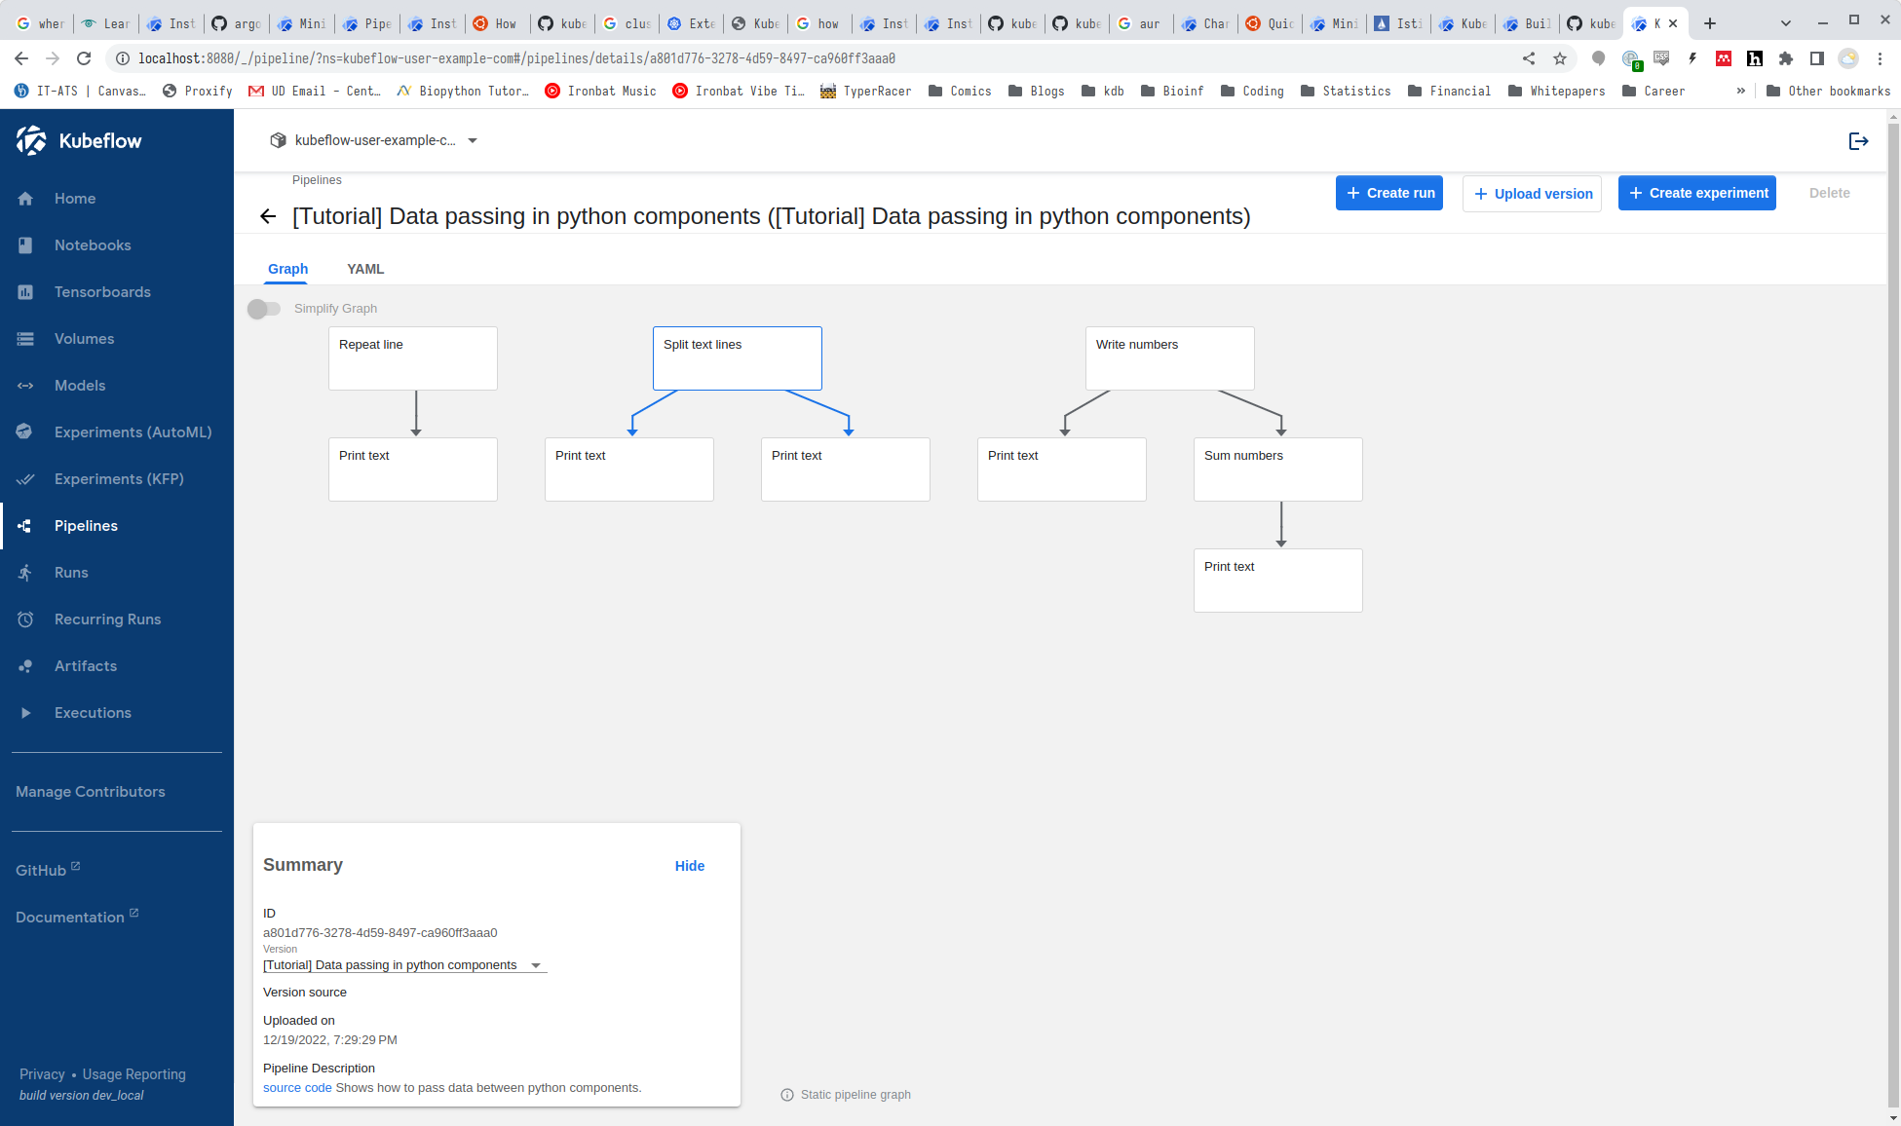The height and width of the screenshot is (1126, 1901).
Task: Expand the browser tab search chevron
Action: (x=1786, y=23)
